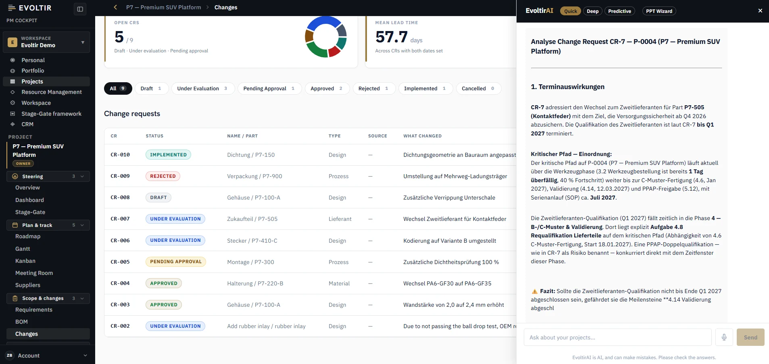Image resolution: width=769 pixels, height=364 pixels.
Task: Focus the Ask about your projects field
Action: tap(617, 337)
